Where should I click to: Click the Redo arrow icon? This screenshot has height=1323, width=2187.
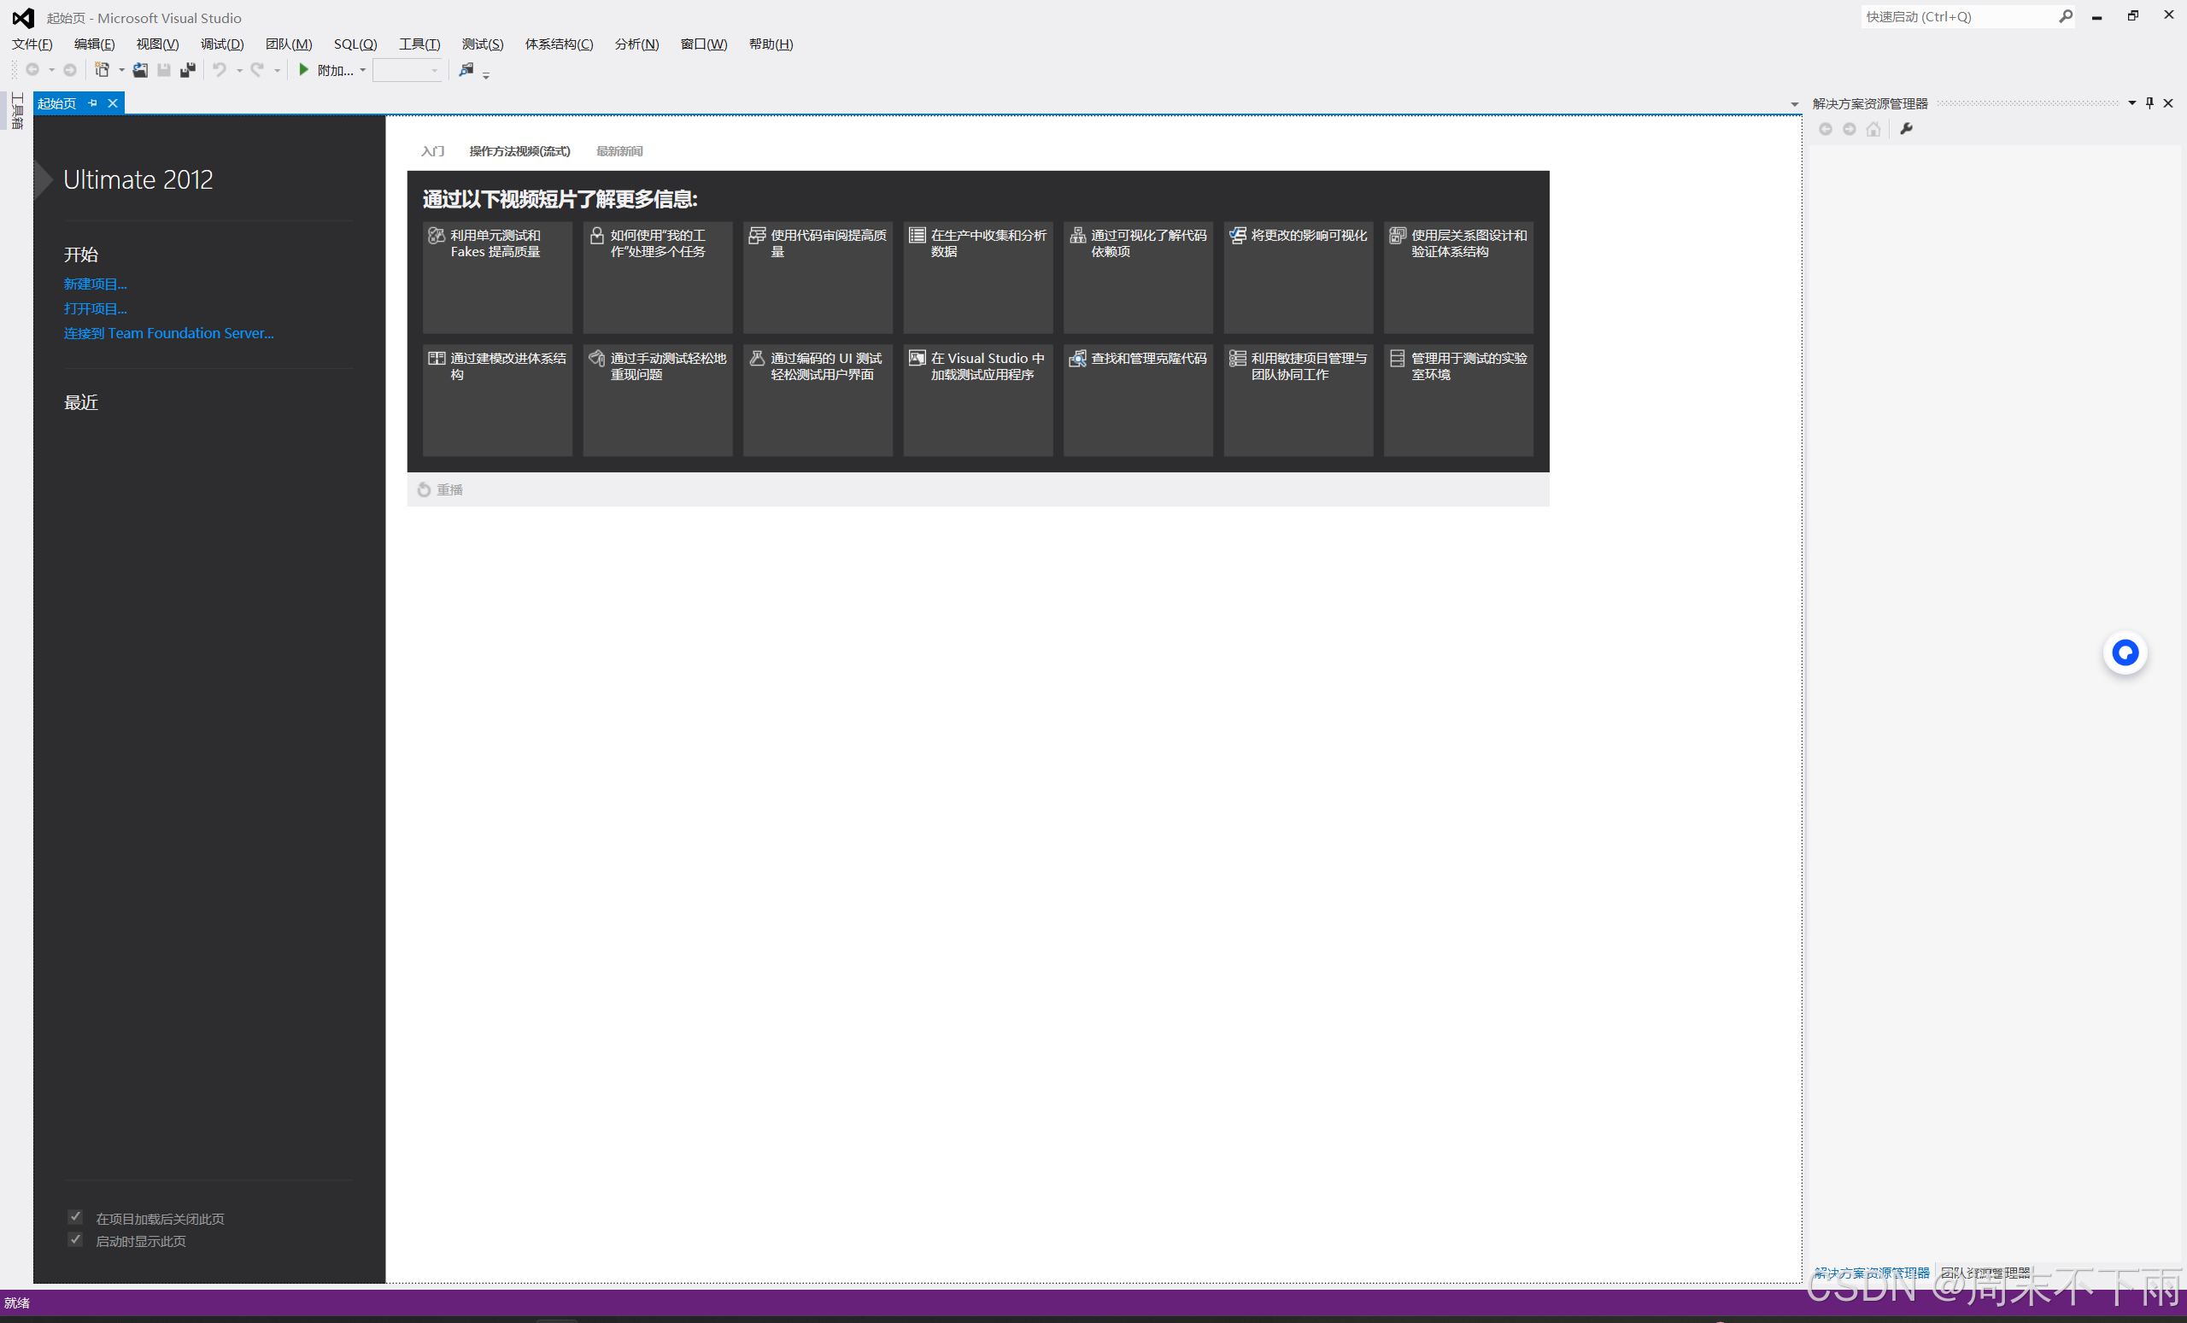tap(257, 70)
